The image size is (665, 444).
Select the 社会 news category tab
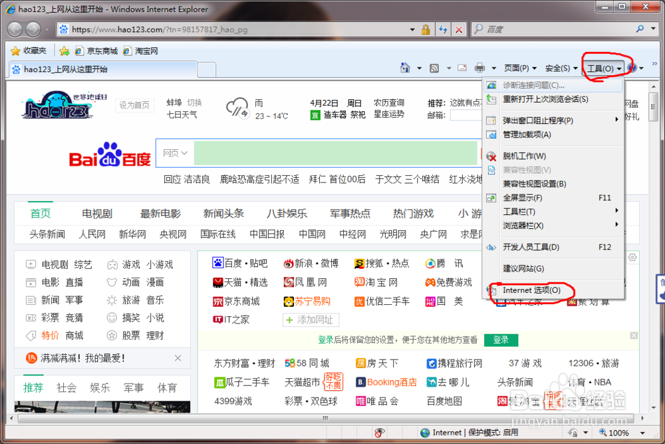66,387
